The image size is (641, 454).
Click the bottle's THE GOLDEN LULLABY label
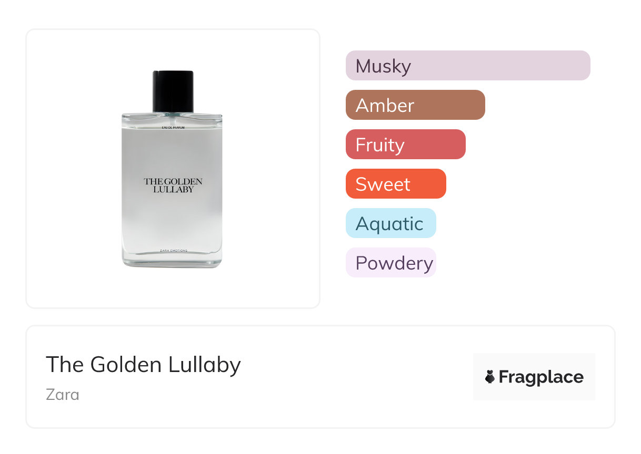pyautogui.click(x=173, y=185)
